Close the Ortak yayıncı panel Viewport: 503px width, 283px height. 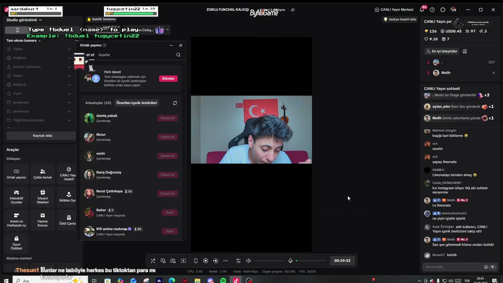tap(181, 45)
